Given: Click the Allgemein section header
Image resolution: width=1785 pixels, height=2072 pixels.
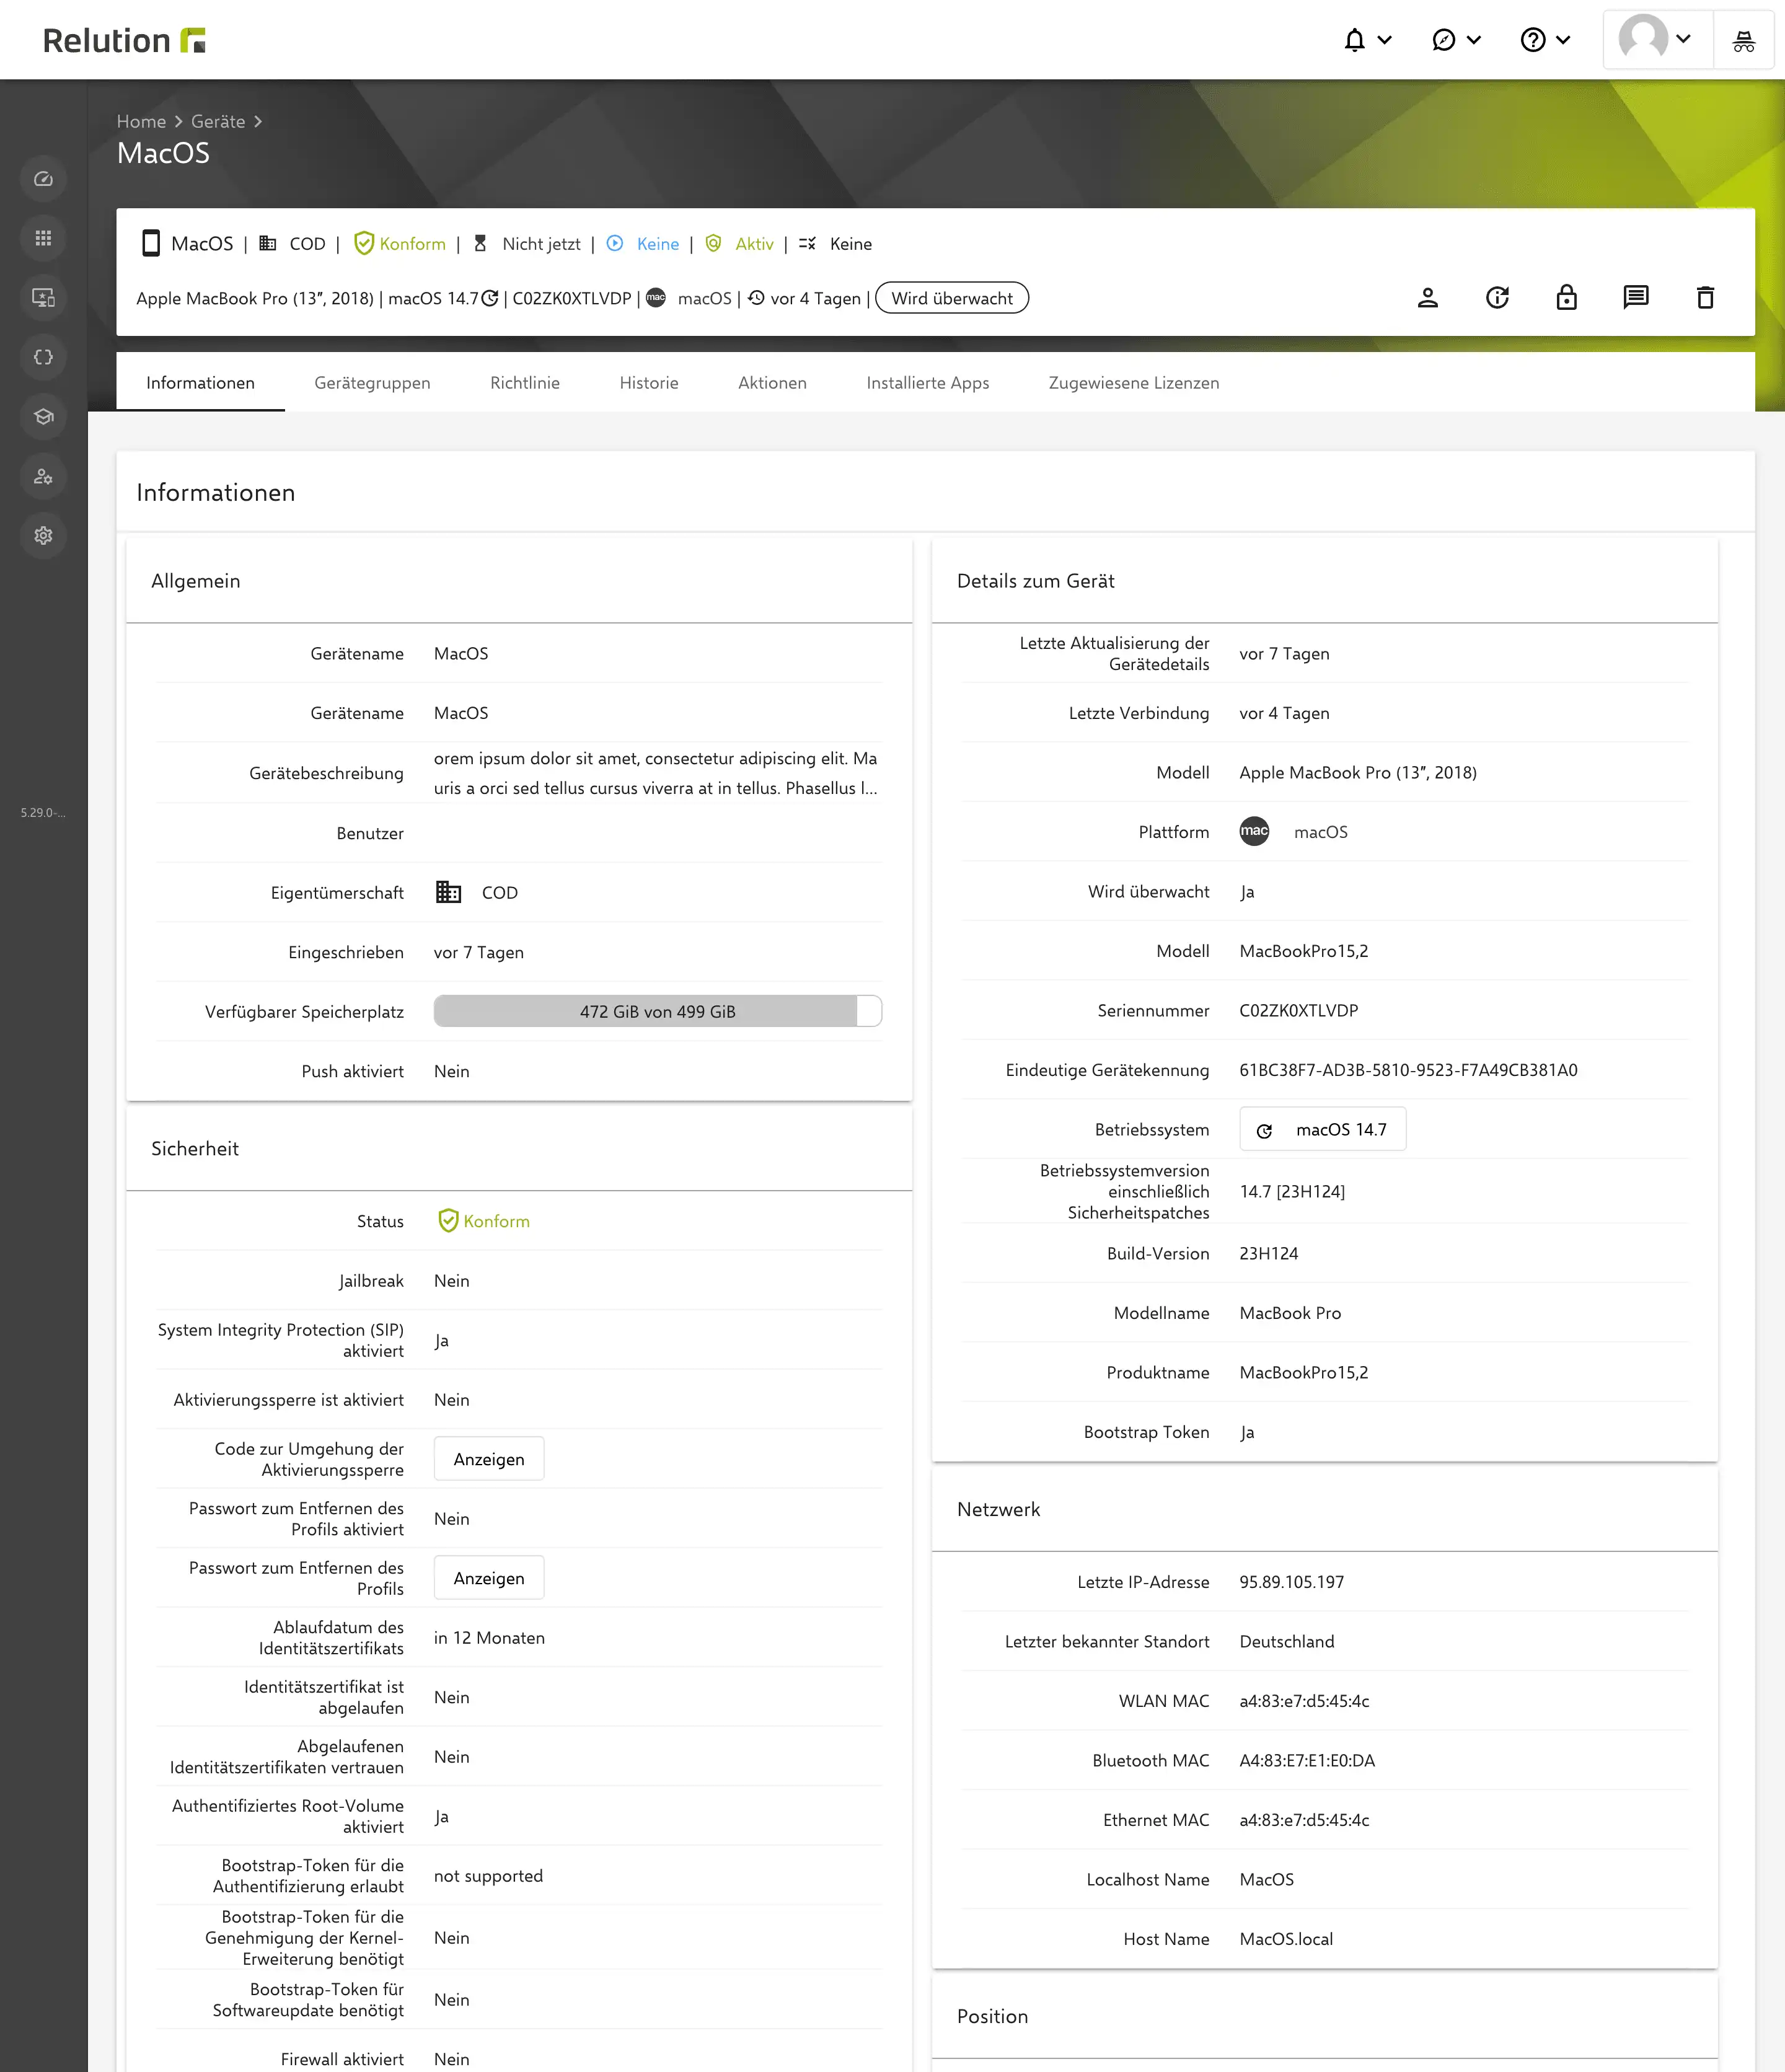Looking at the screenshot, I should coord(195,581).
